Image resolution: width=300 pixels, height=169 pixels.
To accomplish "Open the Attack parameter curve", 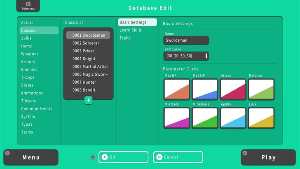I will click(x=233, y=89).
